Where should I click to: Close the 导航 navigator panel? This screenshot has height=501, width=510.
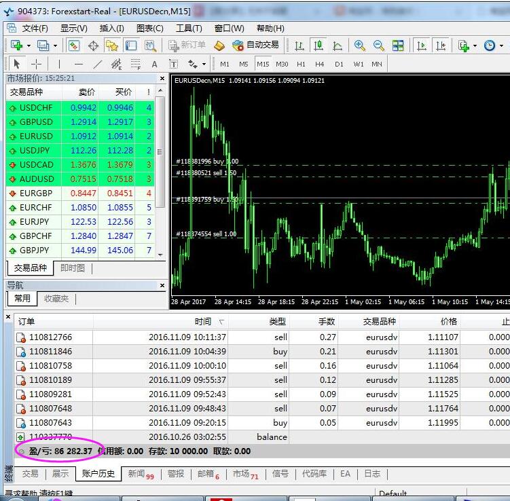click(x=162, y=285)
